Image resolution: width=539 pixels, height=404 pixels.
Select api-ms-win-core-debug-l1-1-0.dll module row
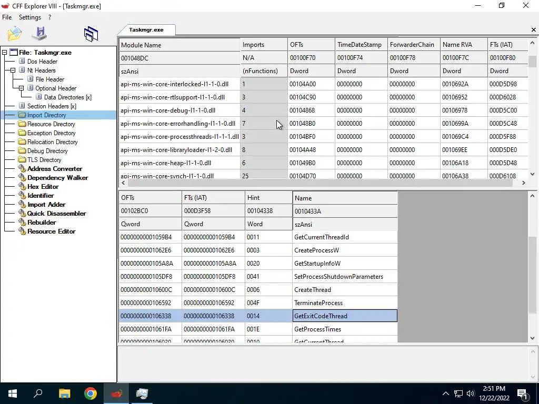click(x=323, y=110)
